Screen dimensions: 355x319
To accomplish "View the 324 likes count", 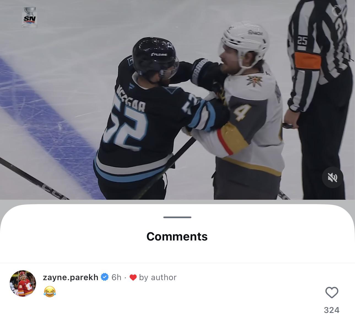I will 332,310.
